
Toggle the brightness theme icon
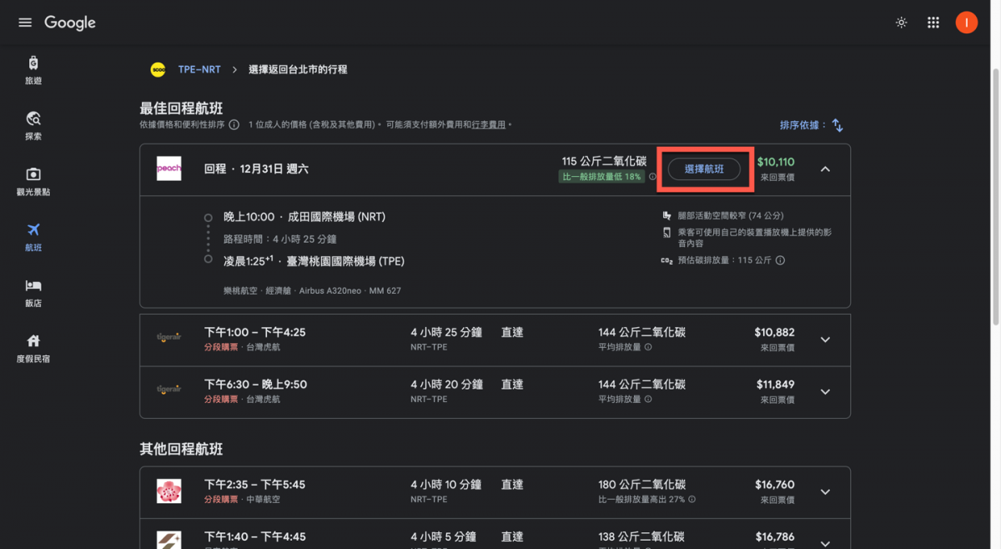tap(901, 23)
